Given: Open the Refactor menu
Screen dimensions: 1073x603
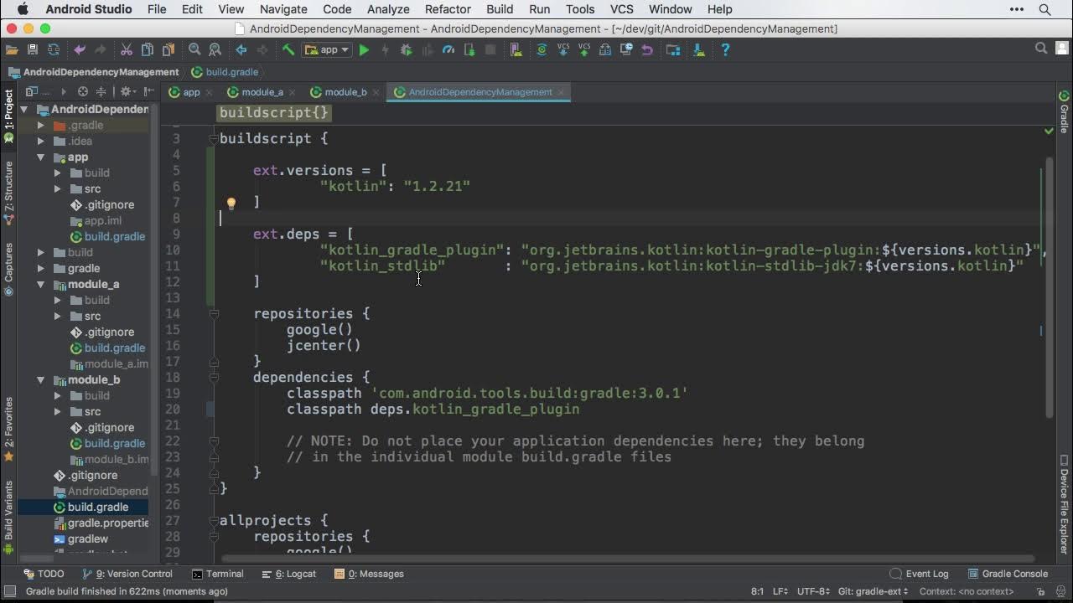Looking at the screenshot, I should (x=448, y=9).
